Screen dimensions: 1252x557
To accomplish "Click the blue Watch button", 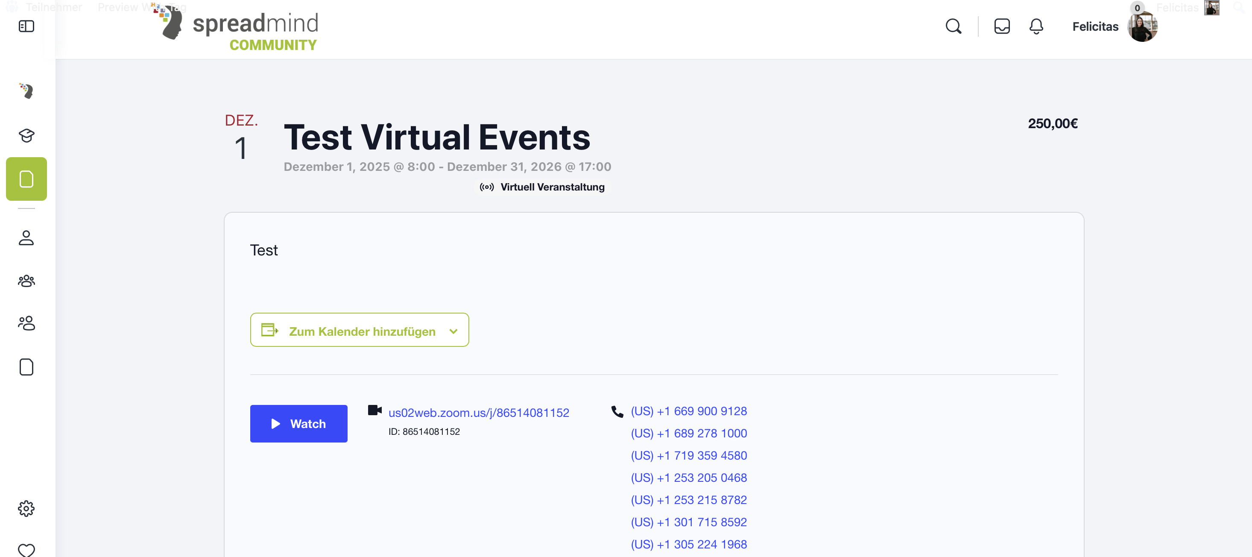I will tap(298, 424).
